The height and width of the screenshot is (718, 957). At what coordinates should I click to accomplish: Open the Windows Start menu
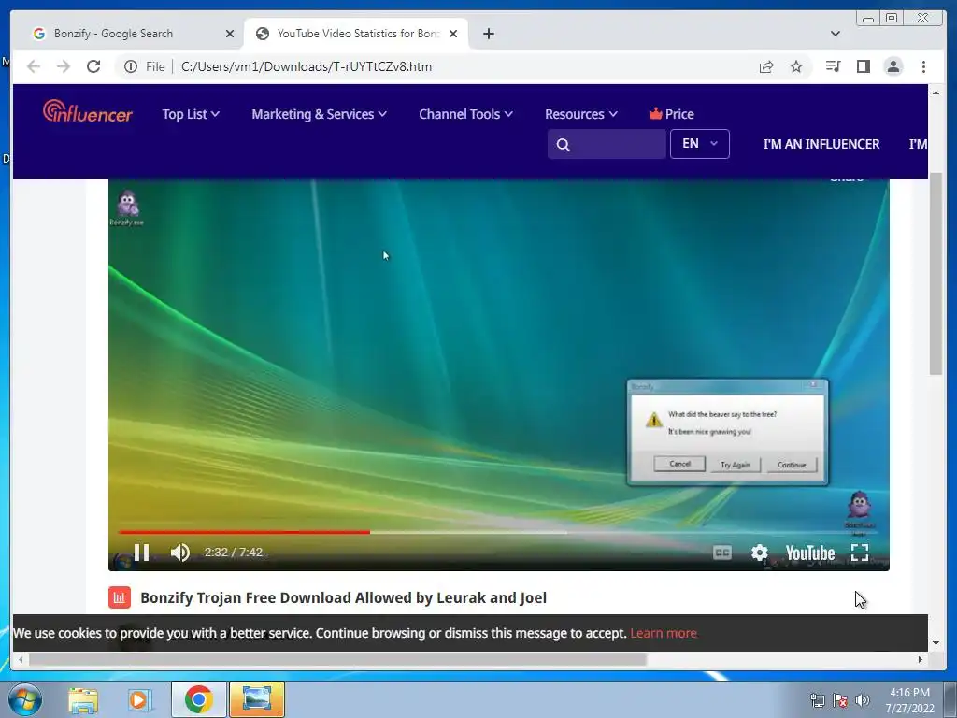24,699
